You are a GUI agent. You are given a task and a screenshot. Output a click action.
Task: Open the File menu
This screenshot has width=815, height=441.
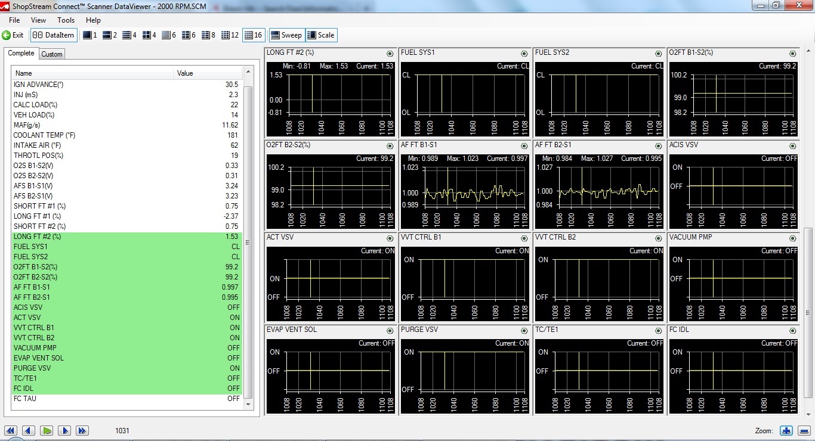[14, 20]
